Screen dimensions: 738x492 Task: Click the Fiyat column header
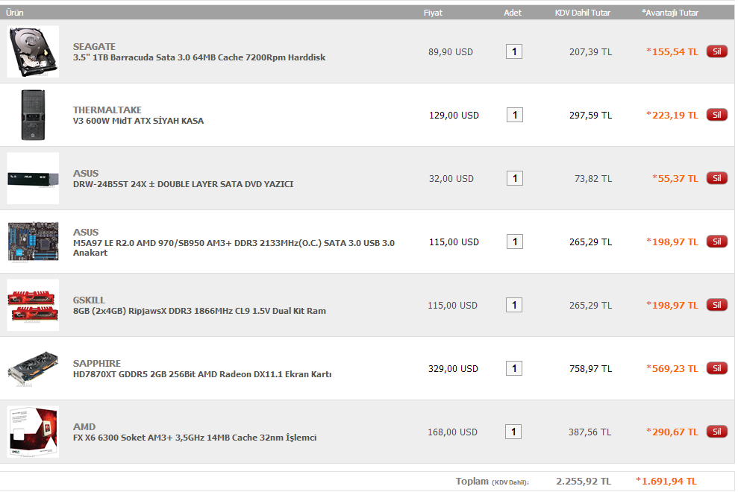tap(433, 13)
